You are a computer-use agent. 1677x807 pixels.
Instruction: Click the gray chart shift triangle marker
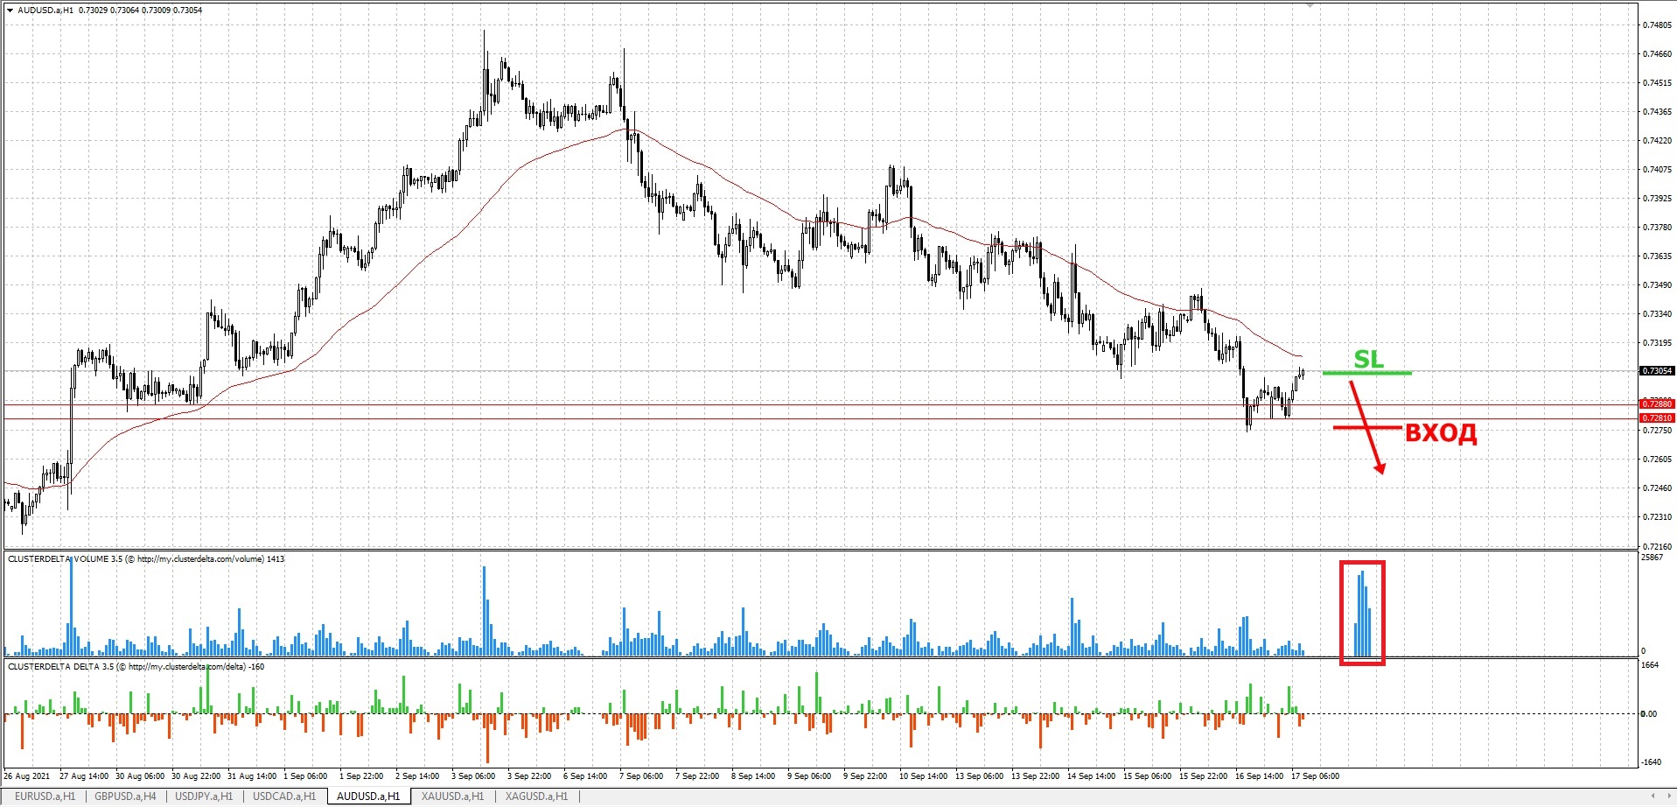pos(1310,4)
